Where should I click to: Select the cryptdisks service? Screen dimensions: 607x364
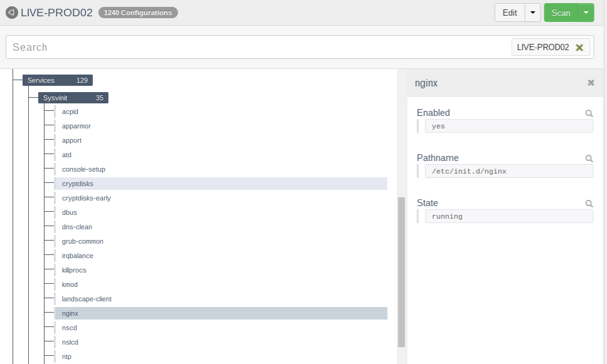(221, 184)
